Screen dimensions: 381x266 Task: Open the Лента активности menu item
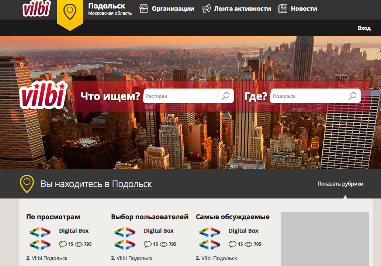(x=242, y=9)
